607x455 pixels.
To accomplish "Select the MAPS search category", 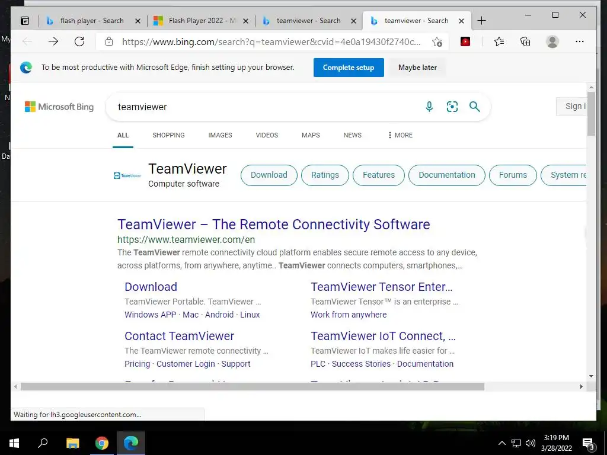I will point(311,135).
